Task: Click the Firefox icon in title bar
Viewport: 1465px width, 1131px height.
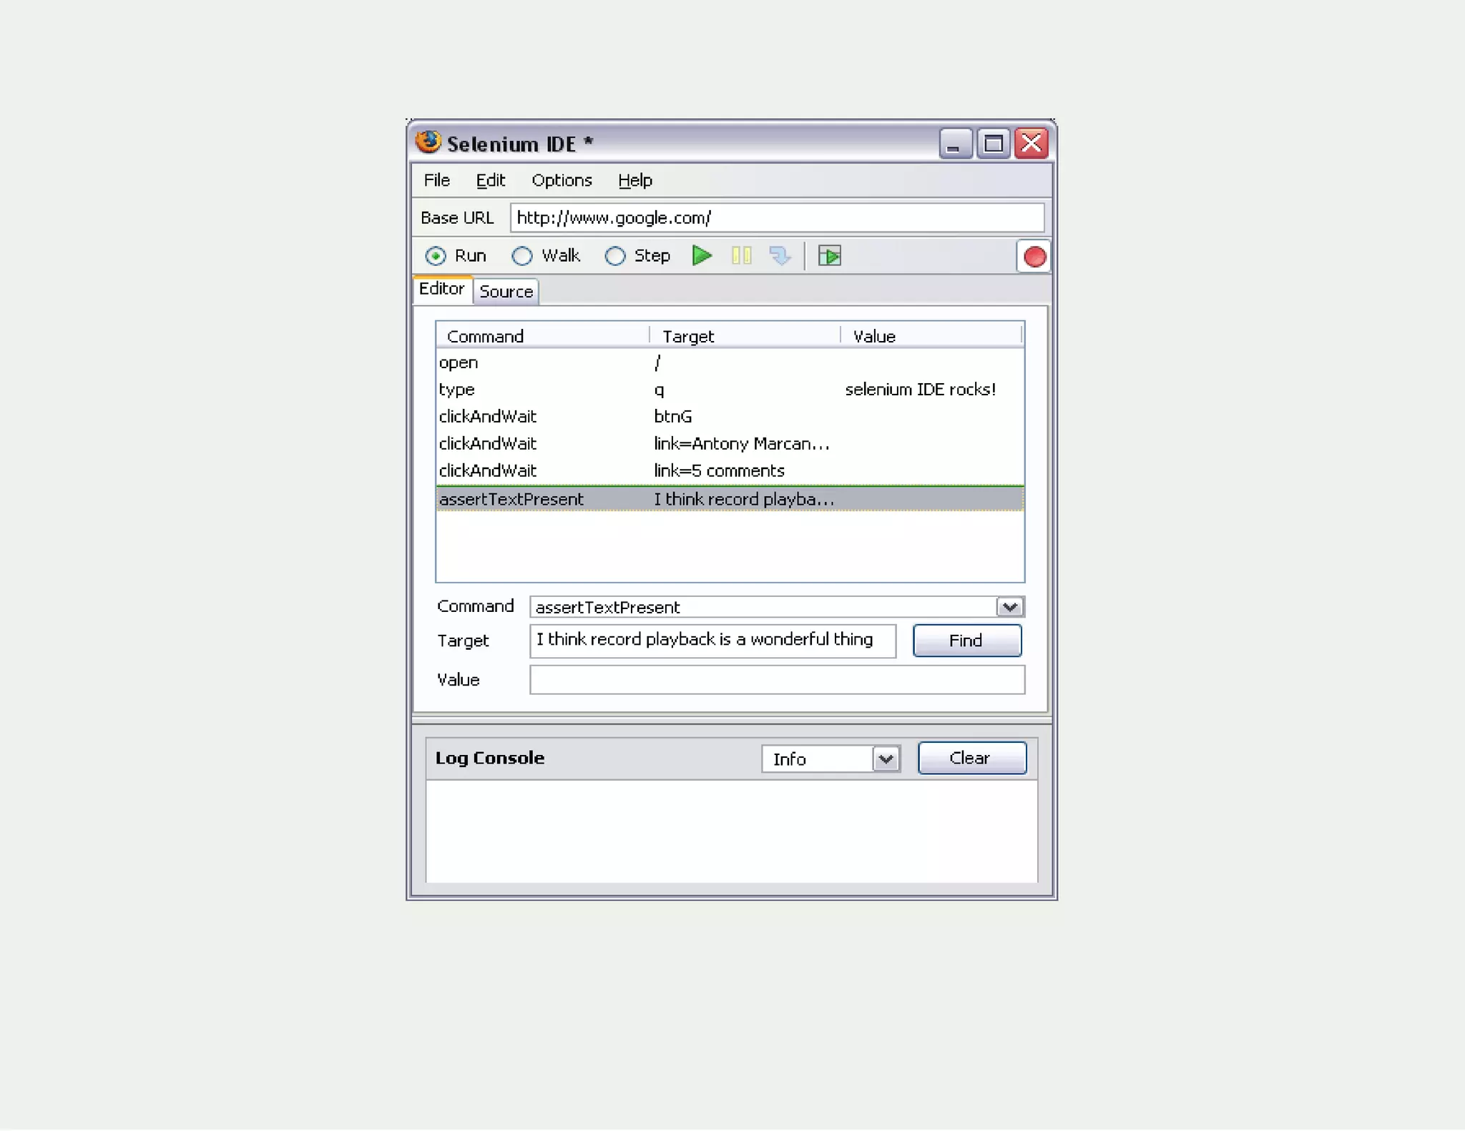Action: pos(428,142)
